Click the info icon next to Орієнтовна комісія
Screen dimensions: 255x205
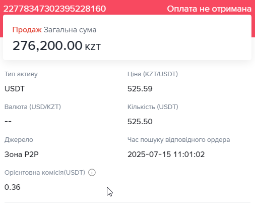pyautogui.click(x=92, y=173)
